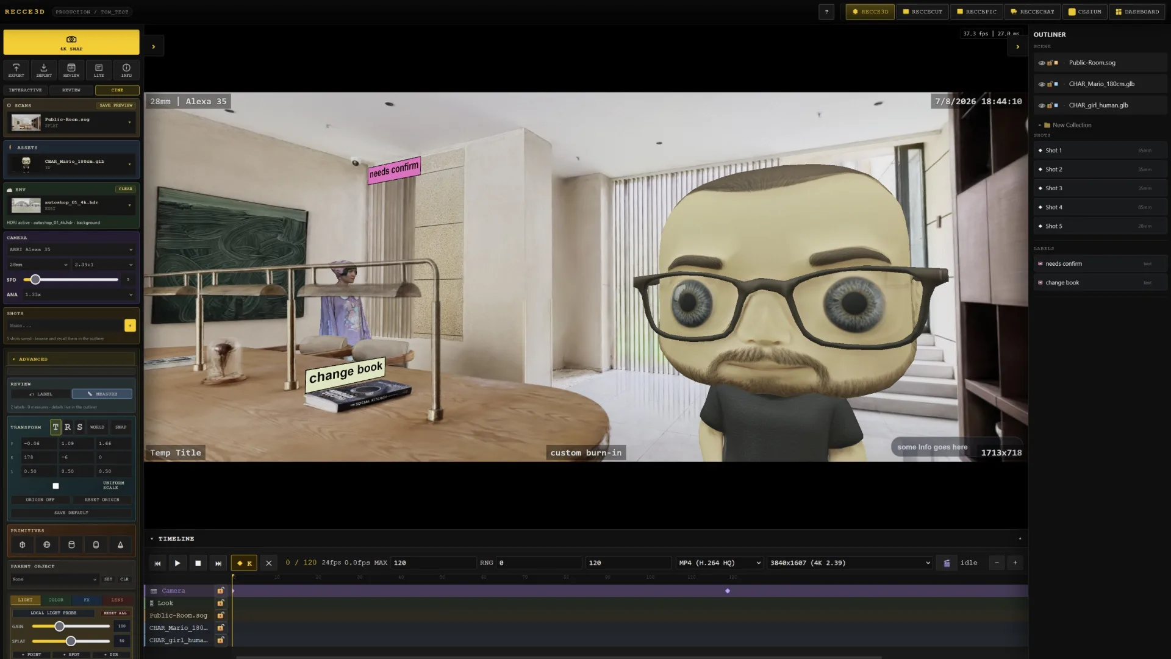Open the Import tool
This screenshot has height=659, width=1171.
[44, 70]
